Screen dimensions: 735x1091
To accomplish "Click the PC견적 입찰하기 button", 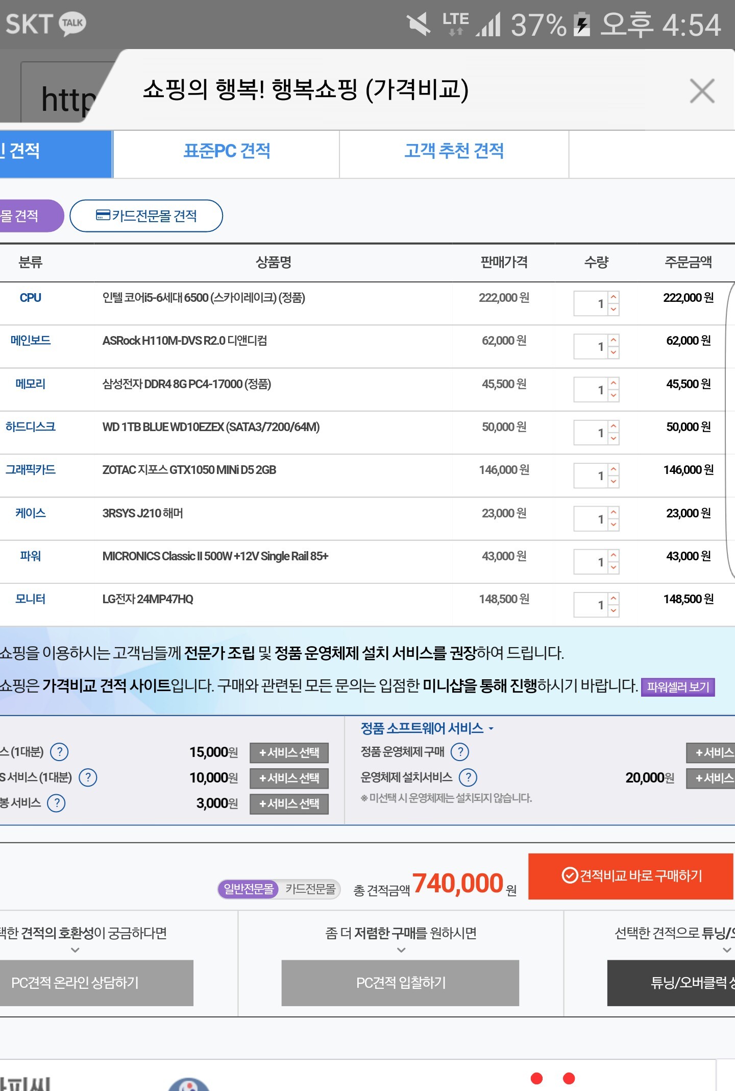I will 400,983.
